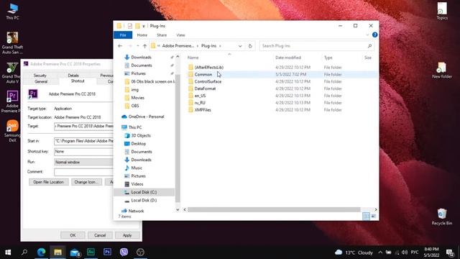Viewport: 460px width, 259px height.
Task: Open the Mail app in taskbar
Action: click(x=75, y=252)
